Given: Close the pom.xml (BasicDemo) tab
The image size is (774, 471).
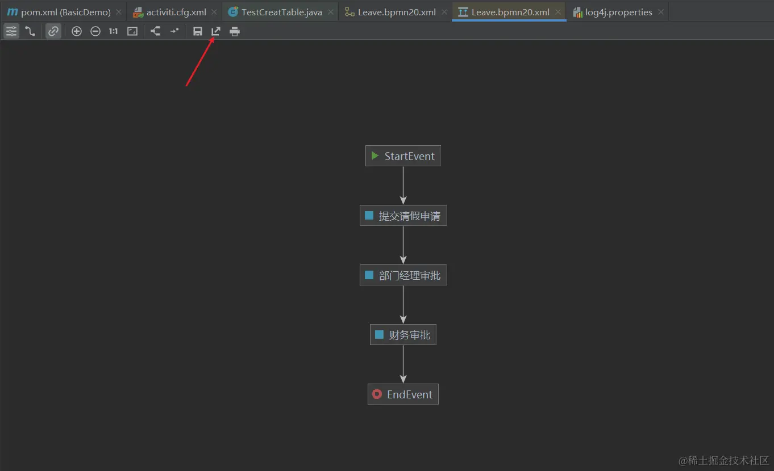Looking at the screenshot, I should 119,12.
